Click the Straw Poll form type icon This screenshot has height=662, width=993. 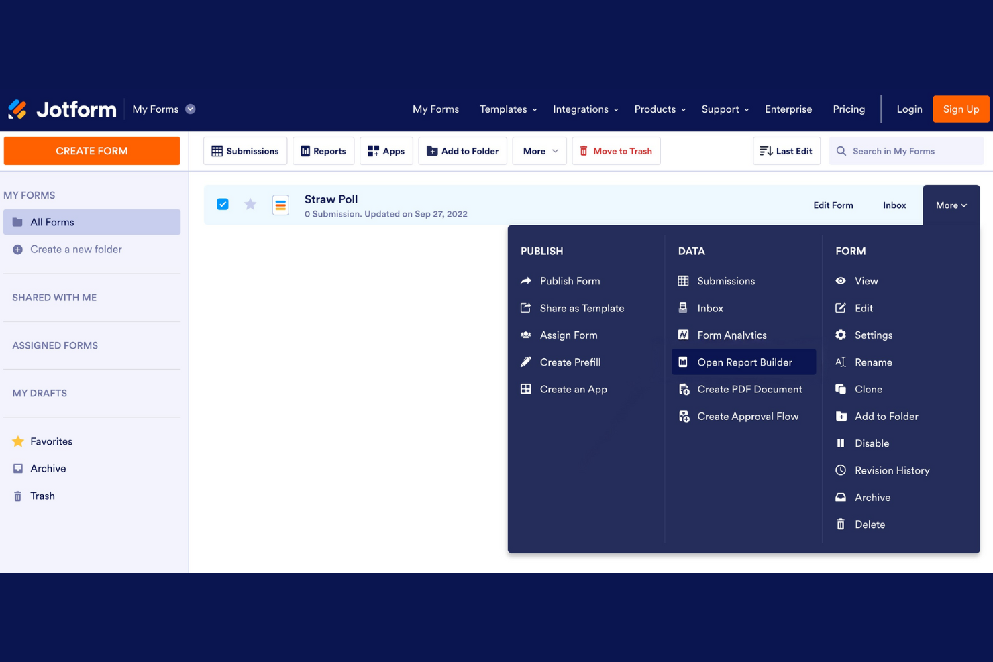[280, 205]
